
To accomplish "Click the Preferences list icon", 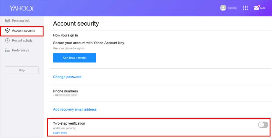I will pos(7,50).
